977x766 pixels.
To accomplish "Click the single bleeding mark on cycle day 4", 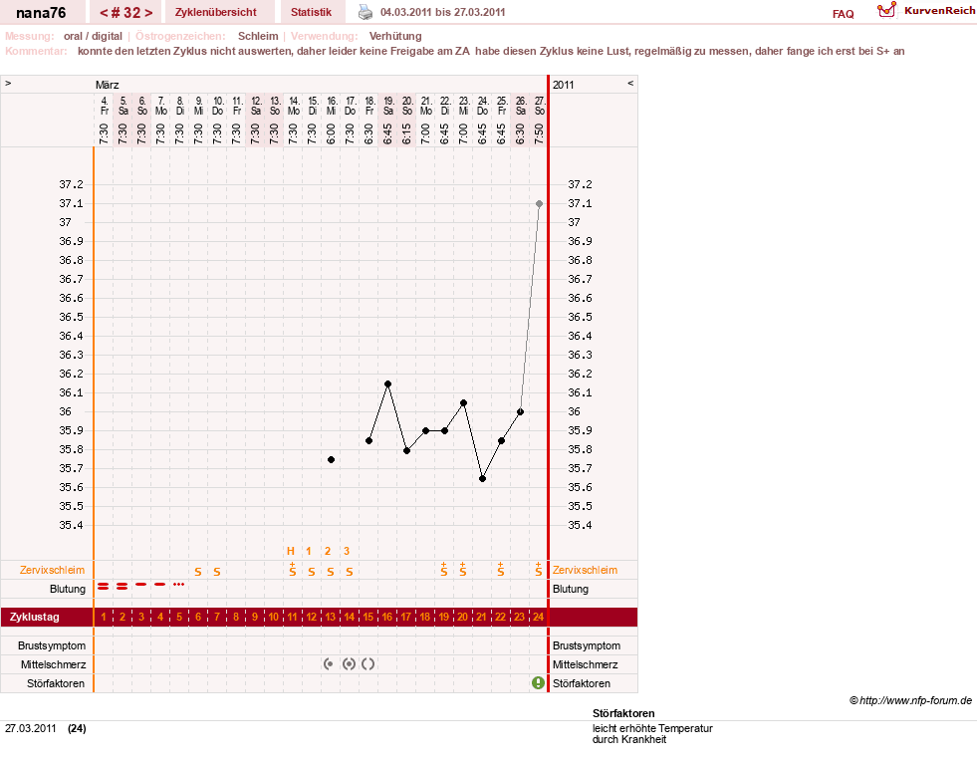I will 160,584.
